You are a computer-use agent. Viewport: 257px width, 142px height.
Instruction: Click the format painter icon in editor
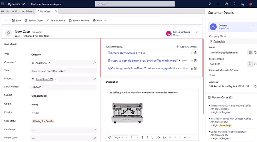click(x=109, y=137)
